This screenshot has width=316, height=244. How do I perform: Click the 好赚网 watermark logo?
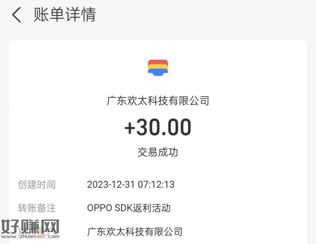point(30,227)
